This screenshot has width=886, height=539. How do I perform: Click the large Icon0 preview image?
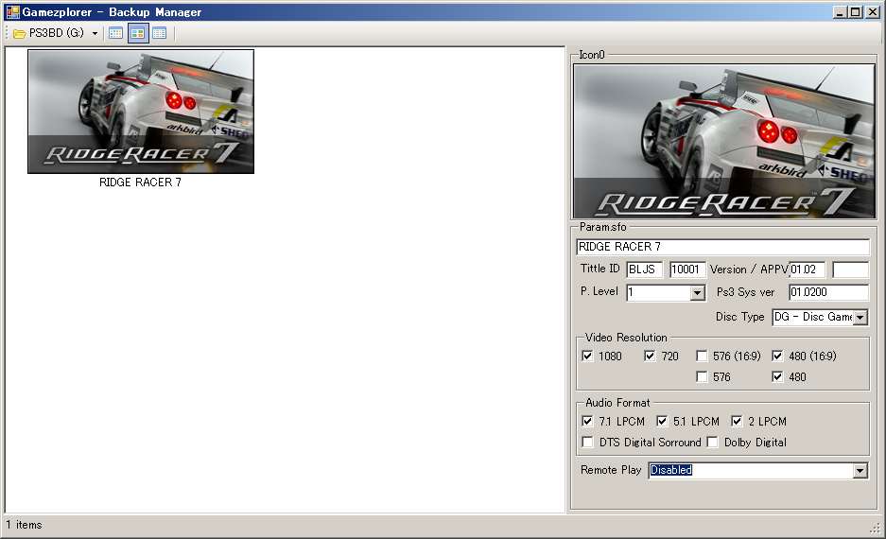point(724,141)
